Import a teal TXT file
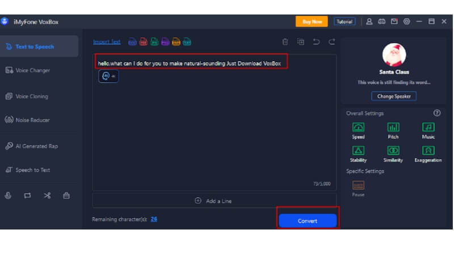 (x=187, y=41)
